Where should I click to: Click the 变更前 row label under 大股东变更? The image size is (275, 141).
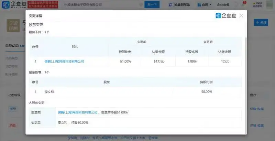point(36,112)
